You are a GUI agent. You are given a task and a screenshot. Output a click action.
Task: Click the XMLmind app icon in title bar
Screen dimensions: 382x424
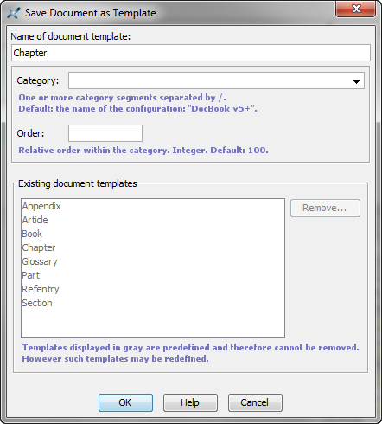pos(13,13)
